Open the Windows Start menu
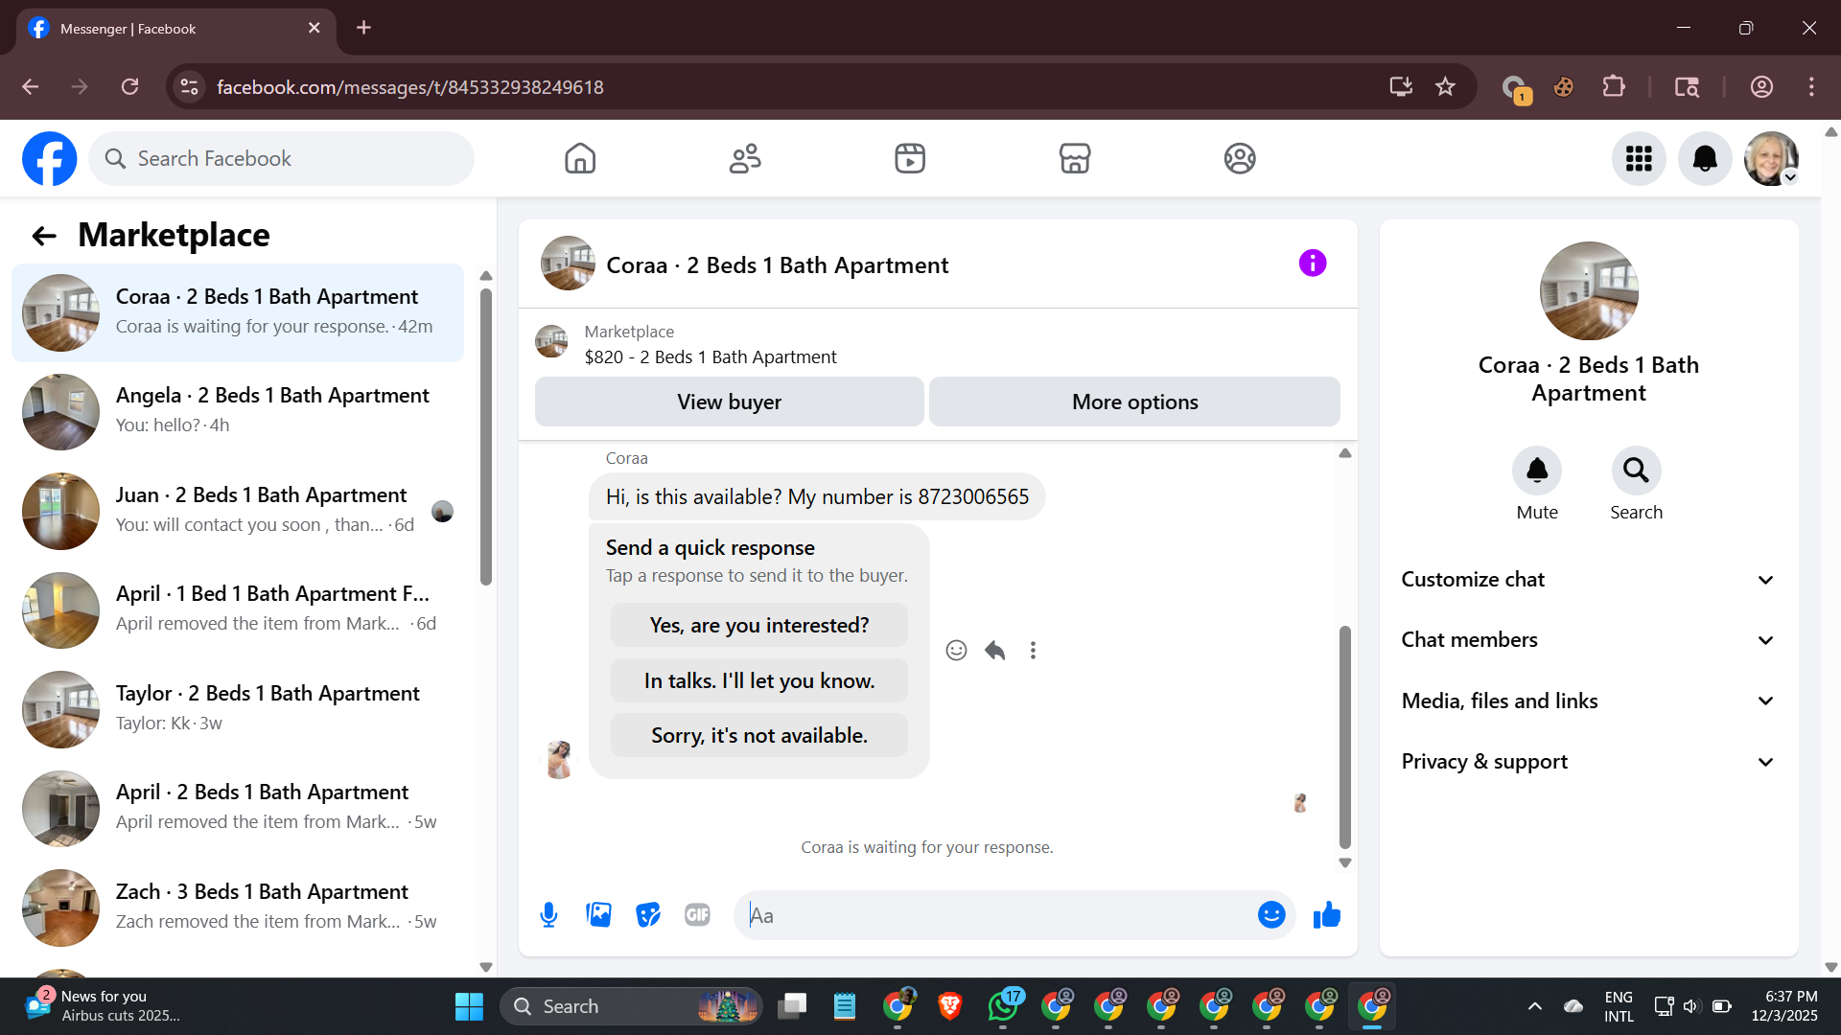 [x=469, y=1006]
